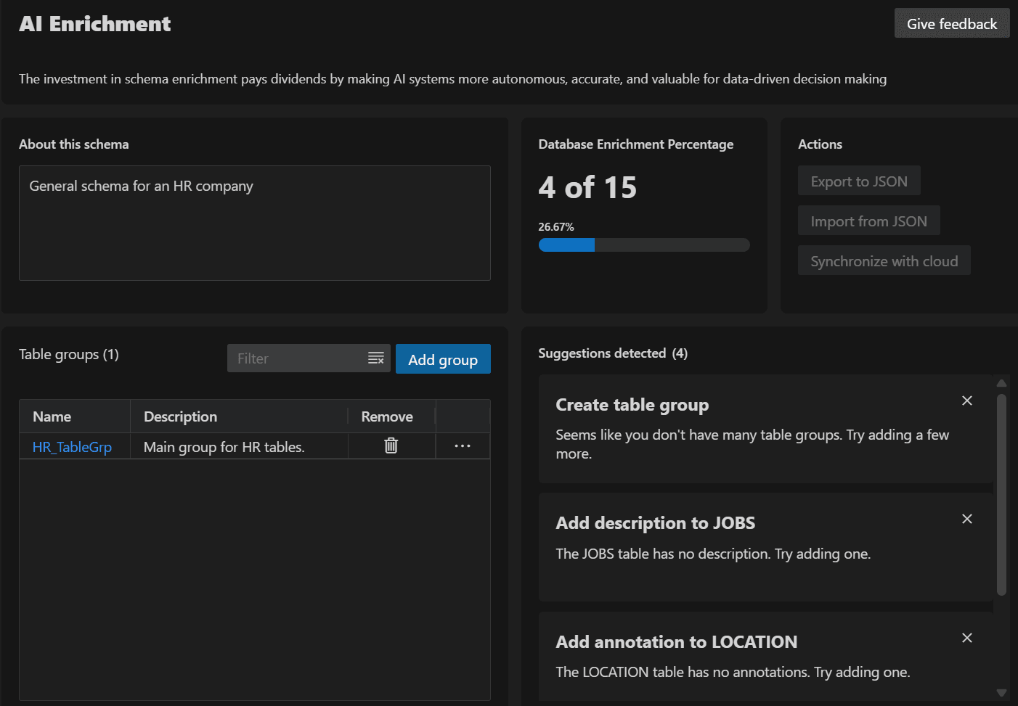Open the ellipsis actions for HR_TableGrp
Viewport: 1018px width, 706px height.
463,446
